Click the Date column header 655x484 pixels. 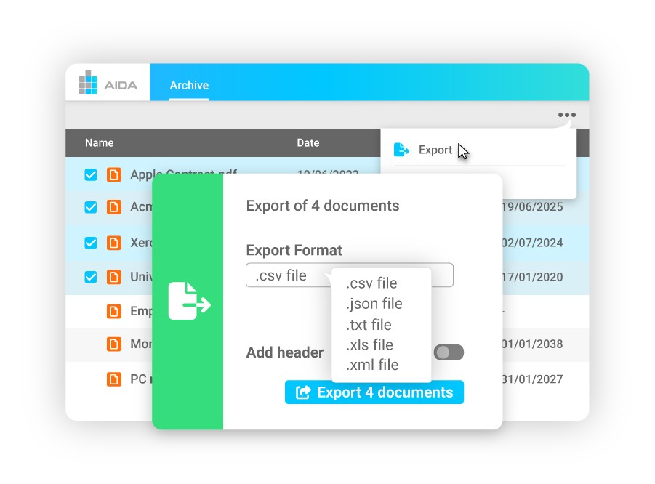308,142
